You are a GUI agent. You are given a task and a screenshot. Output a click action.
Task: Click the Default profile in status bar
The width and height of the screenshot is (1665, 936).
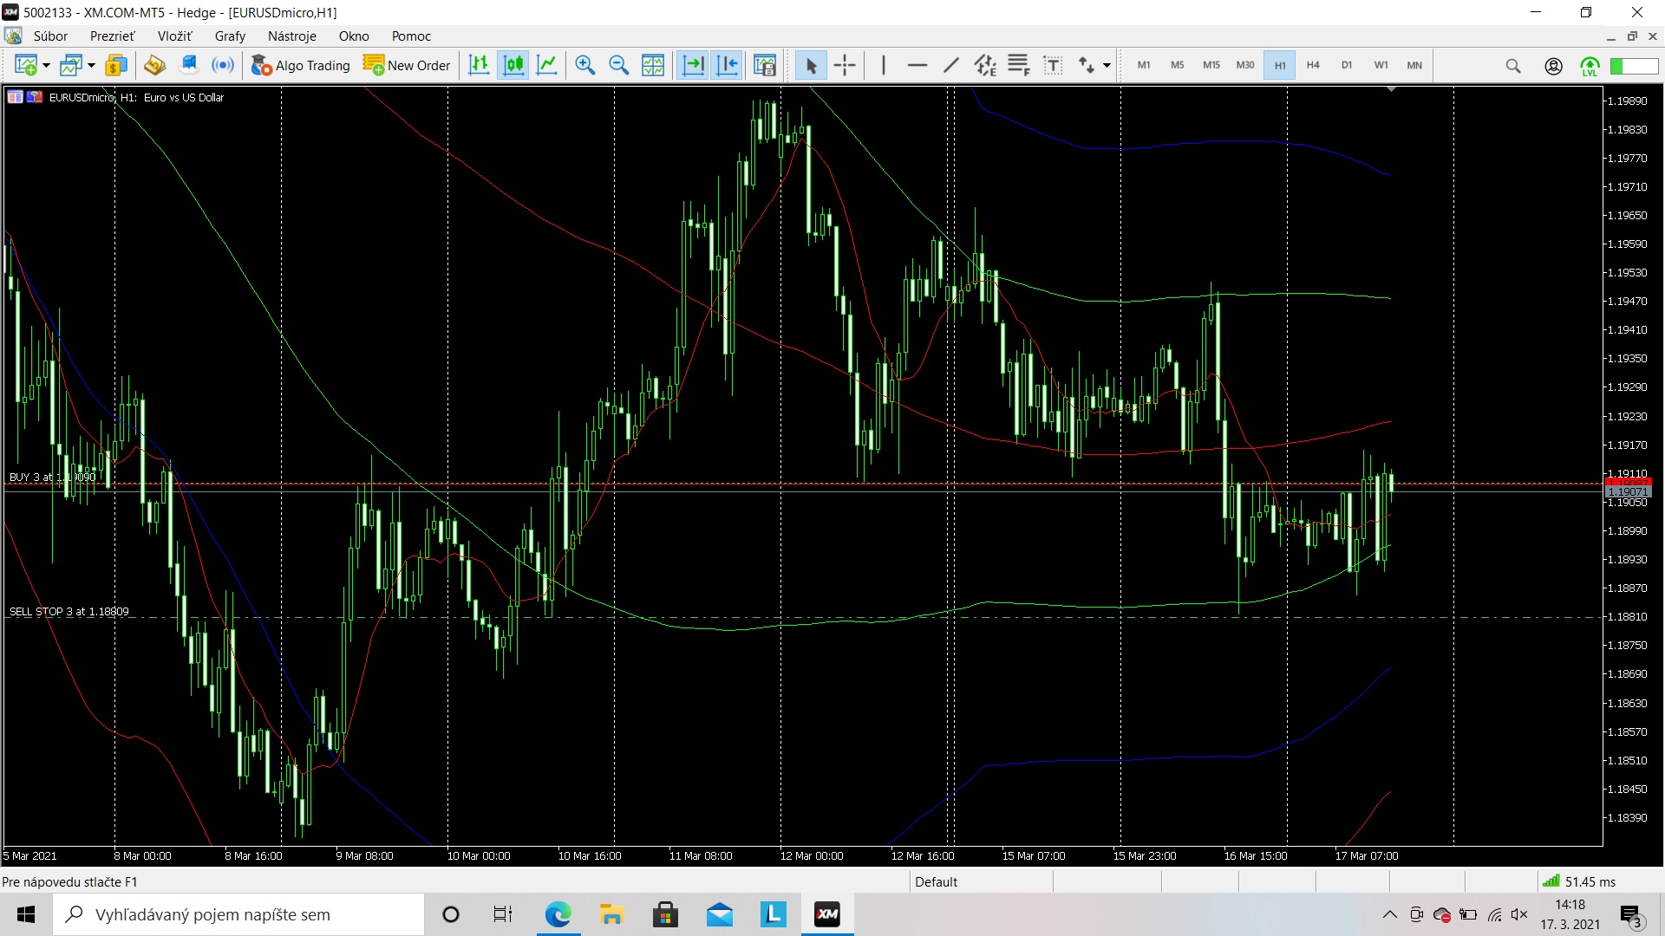936,882
